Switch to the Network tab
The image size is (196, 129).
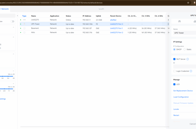pyautogui.click(x=5, y=9)
